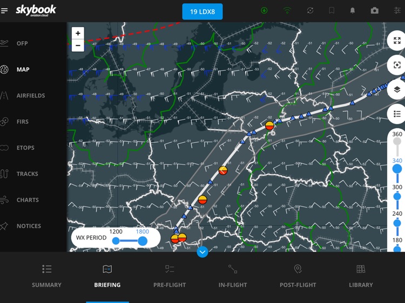Open FIRS section
The width and height of the screenshot is (405, 303).
[x=23, y=121]
